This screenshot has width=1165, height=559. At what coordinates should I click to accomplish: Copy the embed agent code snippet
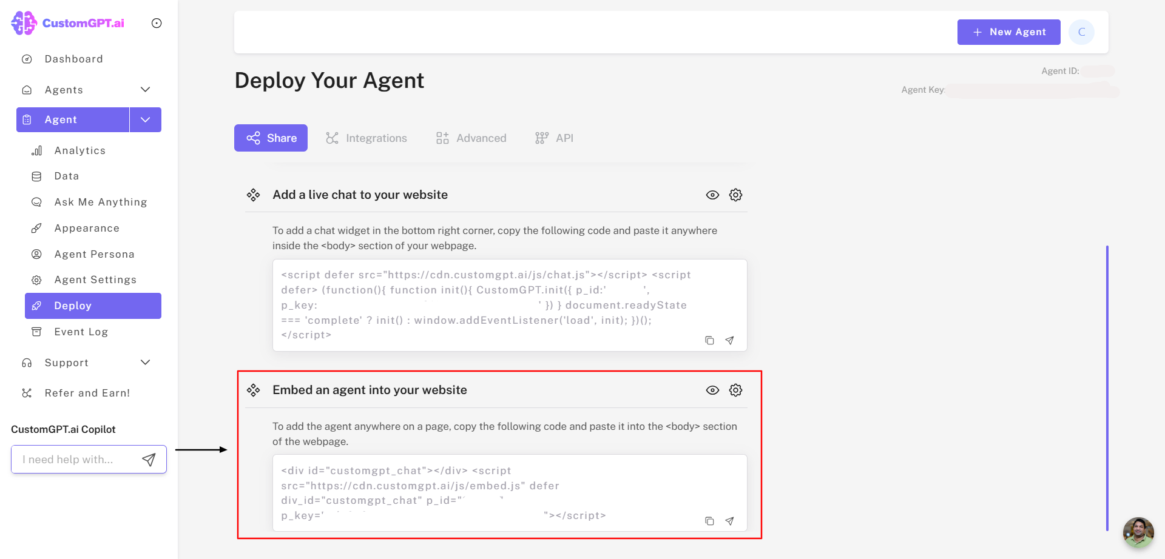coord(709,521)
